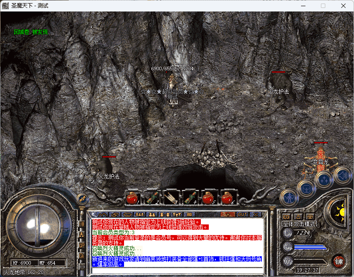The height and width of the screenshot is (277, 354).
Task: Click the orange person icon above attack mode
Action: [298, 216]
